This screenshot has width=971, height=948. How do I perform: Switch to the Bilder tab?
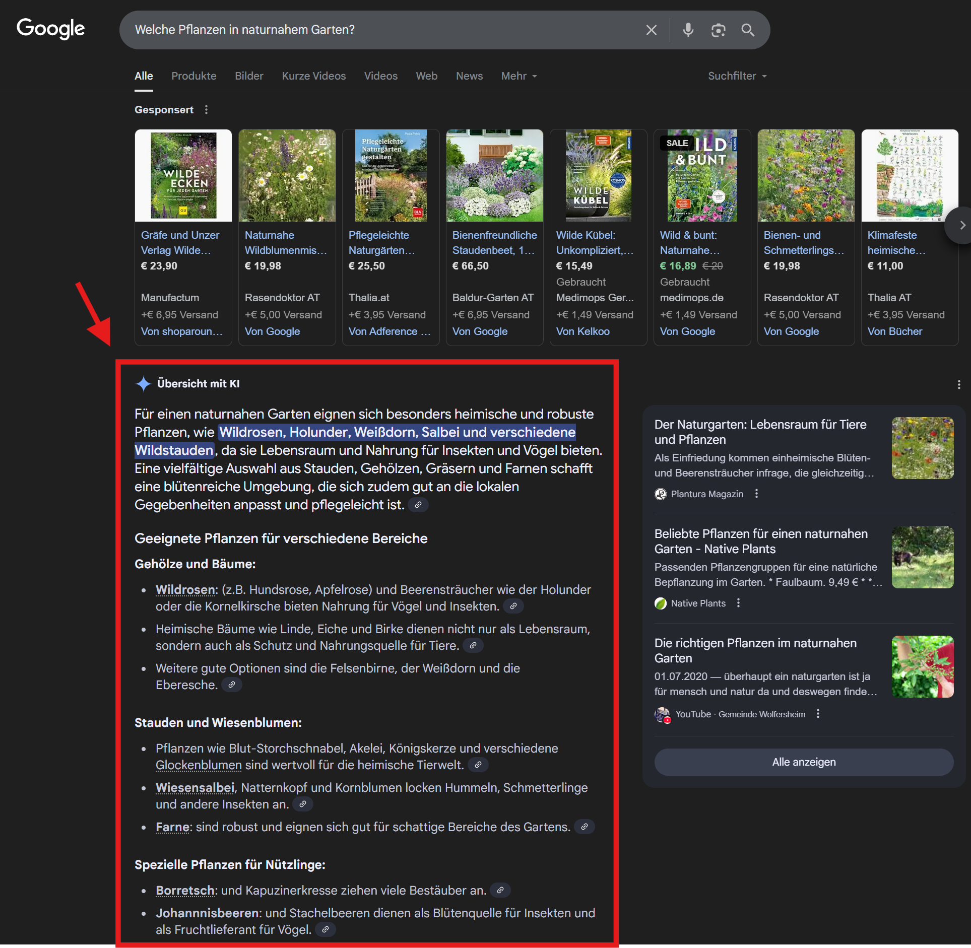click(x=249, y=76)
